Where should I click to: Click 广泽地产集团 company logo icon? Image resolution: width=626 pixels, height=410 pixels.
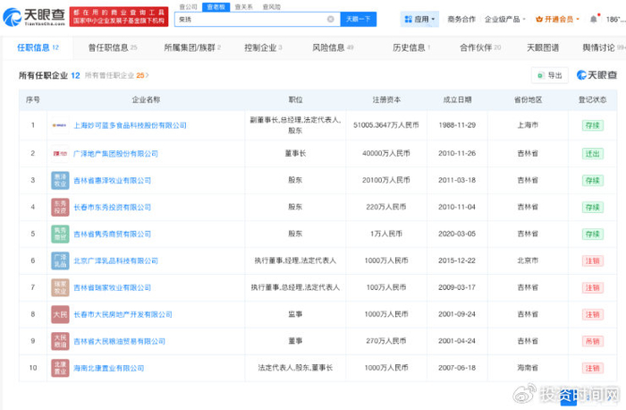(59, 153)
